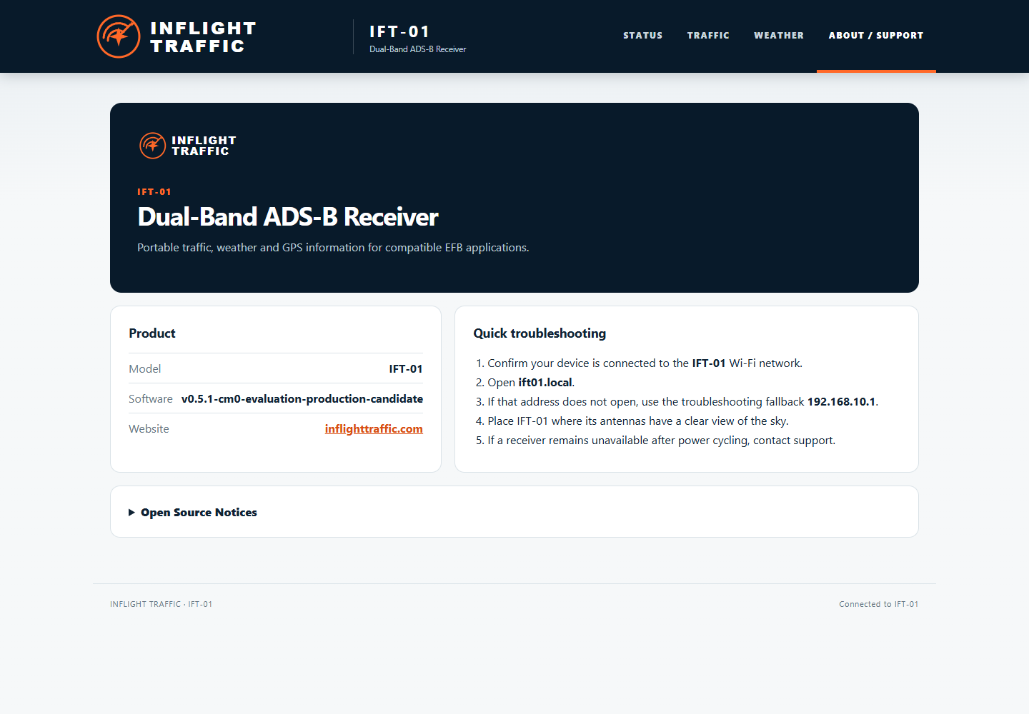Click the Model value IFT-01

click(406, 368)
